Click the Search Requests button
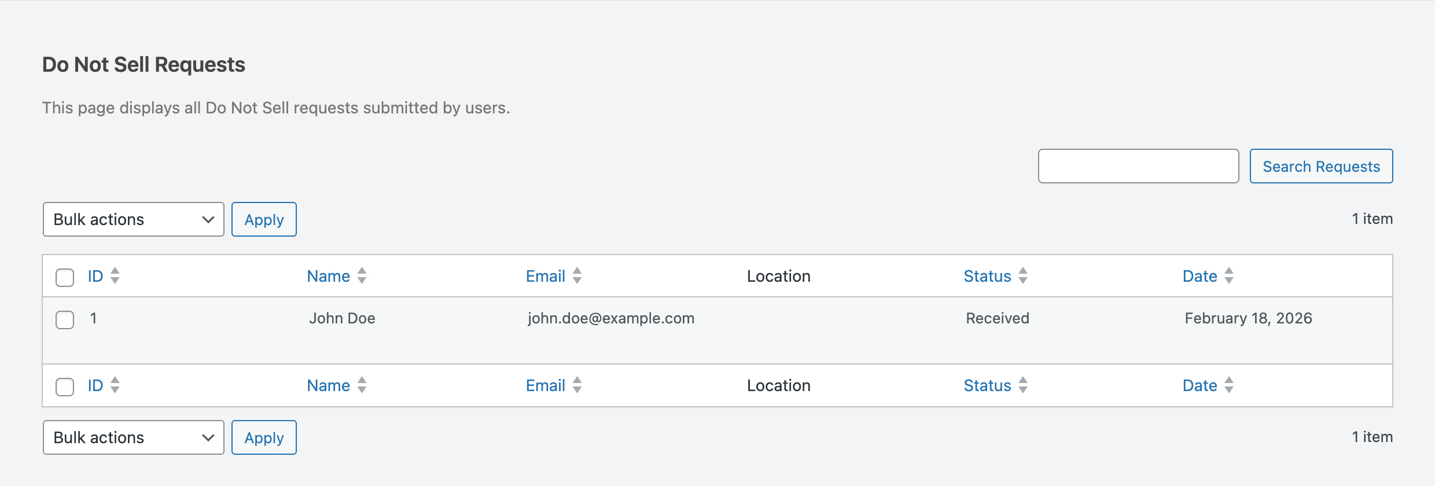Viewport: 1435px width, 486px height. point(1321,167)
